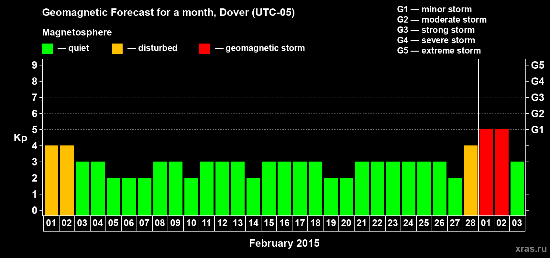Click the orange disturbed legend swatch
Image resolution: width=550 pixels, height=258 pixels.
tap(117, 49)
